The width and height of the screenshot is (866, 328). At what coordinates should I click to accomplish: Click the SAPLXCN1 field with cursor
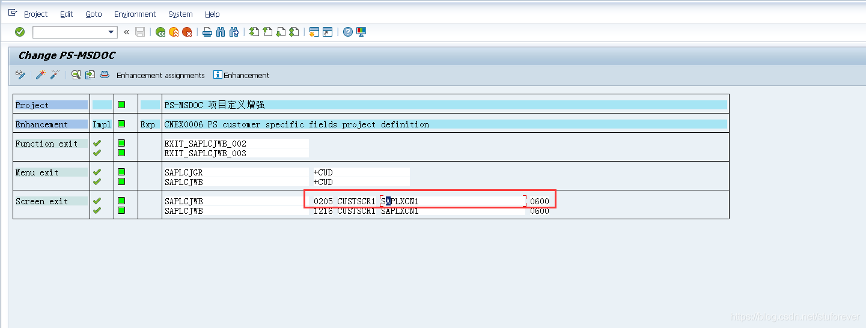pyautogui.click(x=453, y=201)
